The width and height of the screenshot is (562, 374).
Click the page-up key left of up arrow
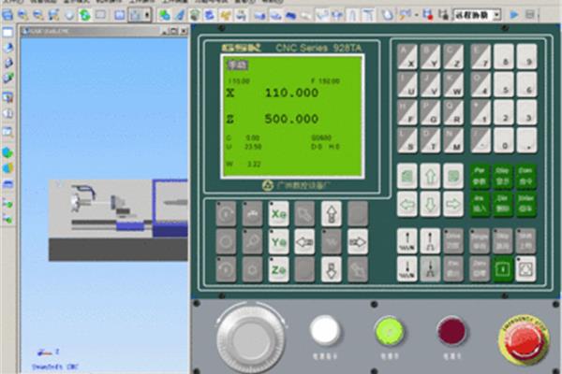click(407, 176)
